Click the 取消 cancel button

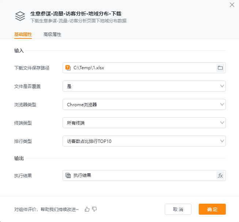click(x=178, y=209)
